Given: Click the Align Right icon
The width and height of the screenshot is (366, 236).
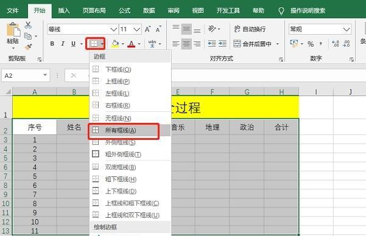Looking at the screenshot, I should (197, 44).
